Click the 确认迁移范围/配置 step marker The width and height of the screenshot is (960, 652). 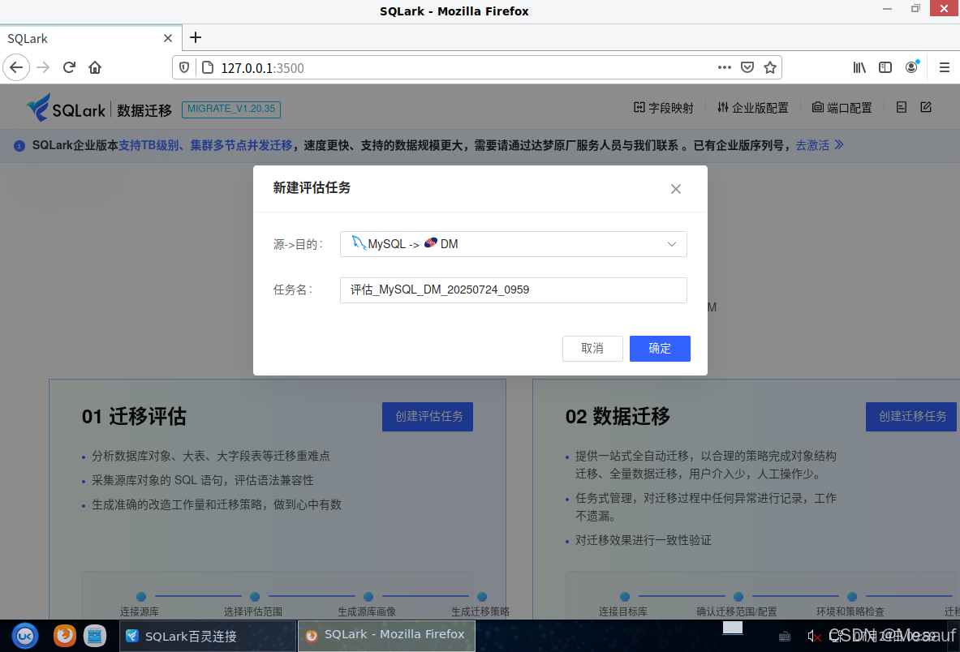[x=738, y=596]
